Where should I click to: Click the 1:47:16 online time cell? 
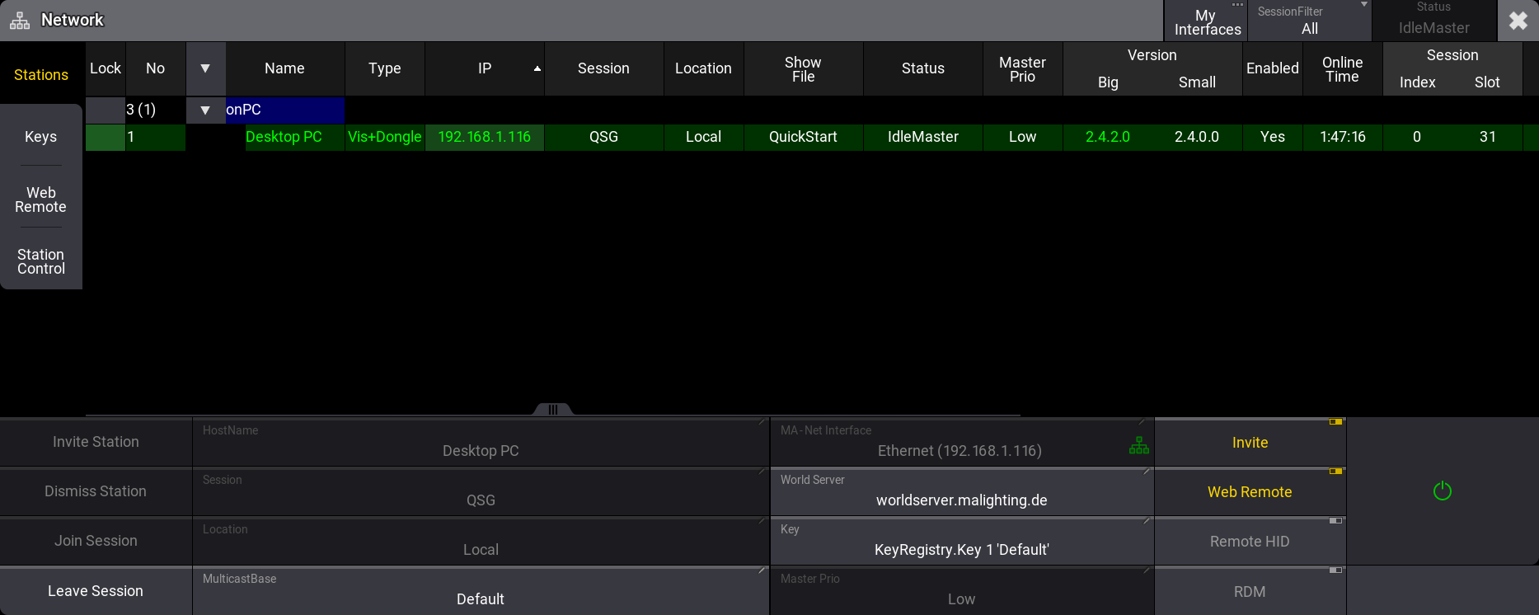coord(1342,137)
